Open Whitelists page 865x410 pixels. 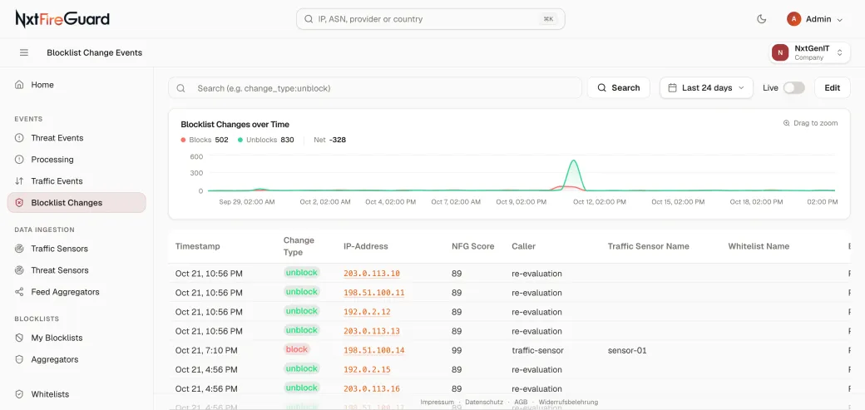[x=50, y=394]
